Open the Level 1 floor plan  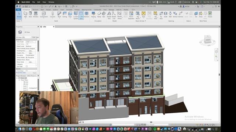25,86
